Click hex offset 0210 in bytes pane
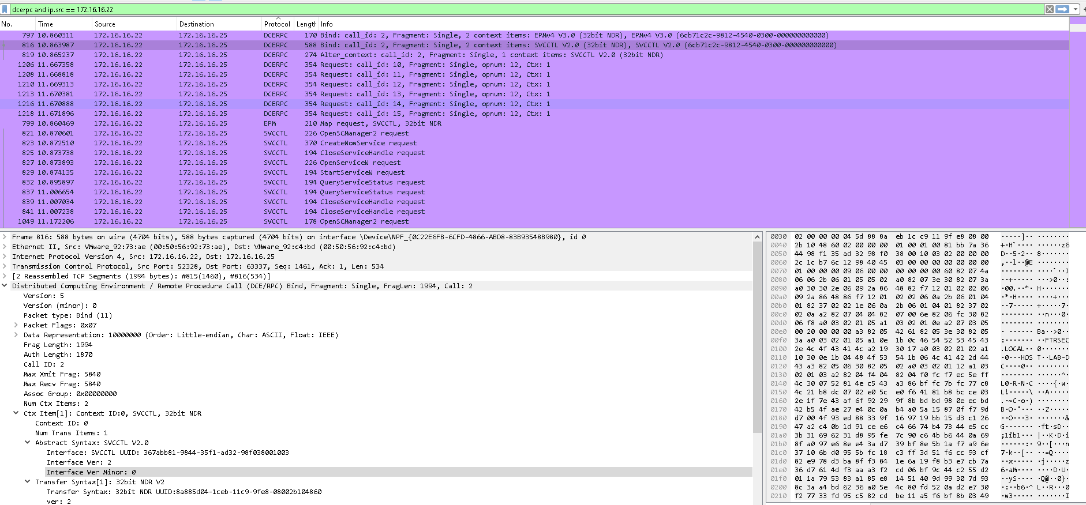The width and height of the screenshot is (1086, 505). pos(778,496)
